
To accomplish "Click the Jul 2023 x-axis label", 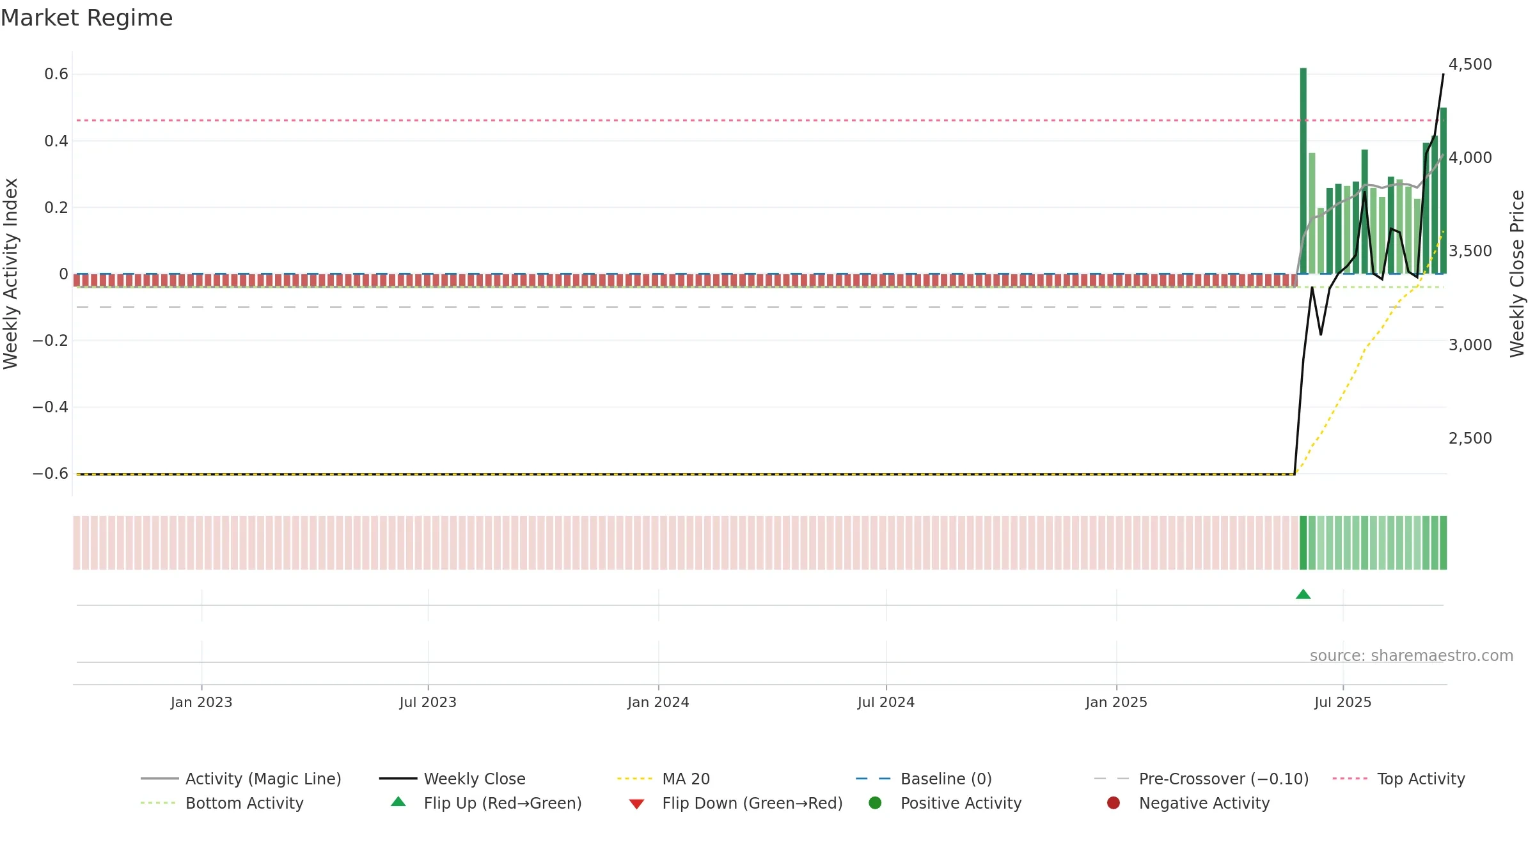I will point(428,702).
